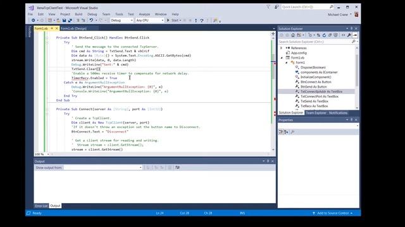Click the Undo toolbar icon
Screen dimensions: 405x227
(x=91, y=20)
